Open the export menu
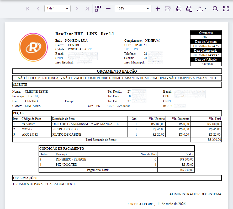 pos(200,9)
